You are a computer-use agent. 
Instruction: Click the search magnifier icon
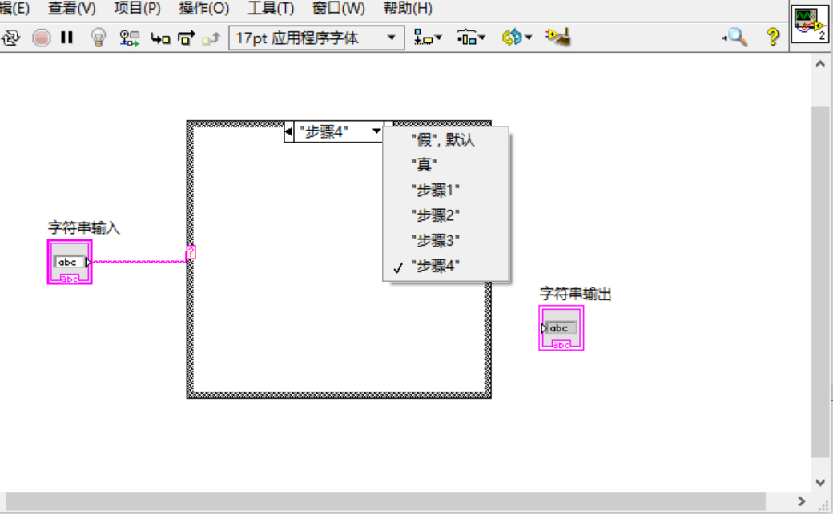pos(736,38)
